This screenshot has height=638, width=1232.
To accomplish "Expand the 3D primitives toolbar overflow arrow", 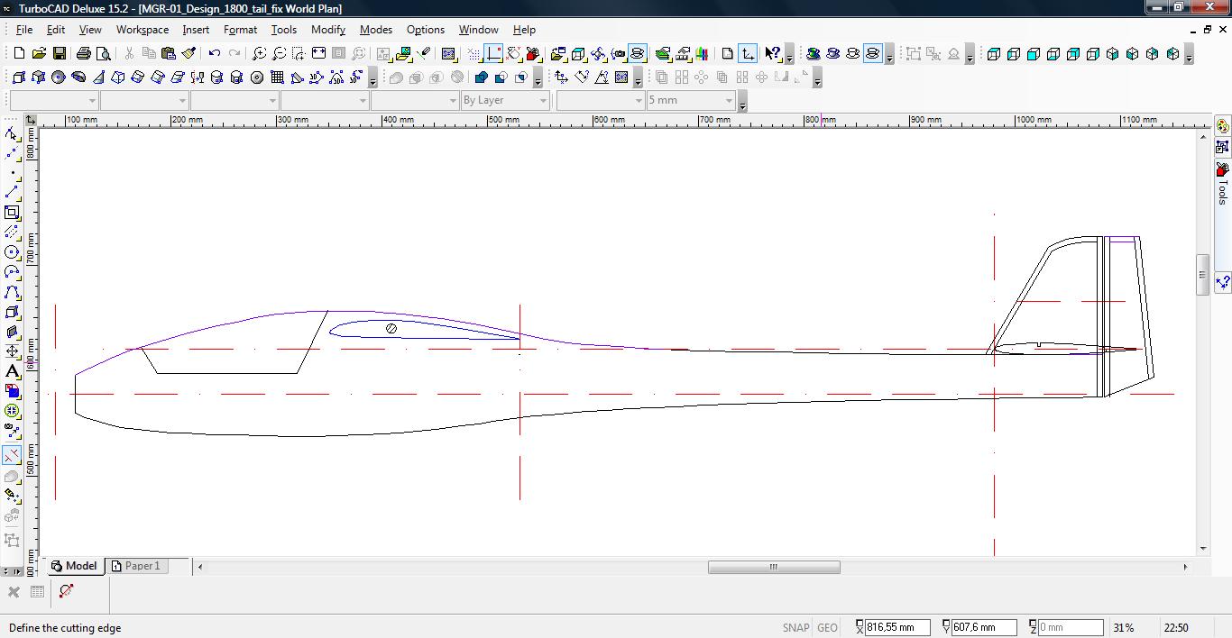I will [373, 79].
